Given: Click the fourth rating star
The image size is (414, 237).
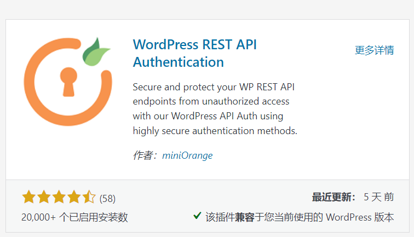Looking at the screenshot, I should (74, 198).
